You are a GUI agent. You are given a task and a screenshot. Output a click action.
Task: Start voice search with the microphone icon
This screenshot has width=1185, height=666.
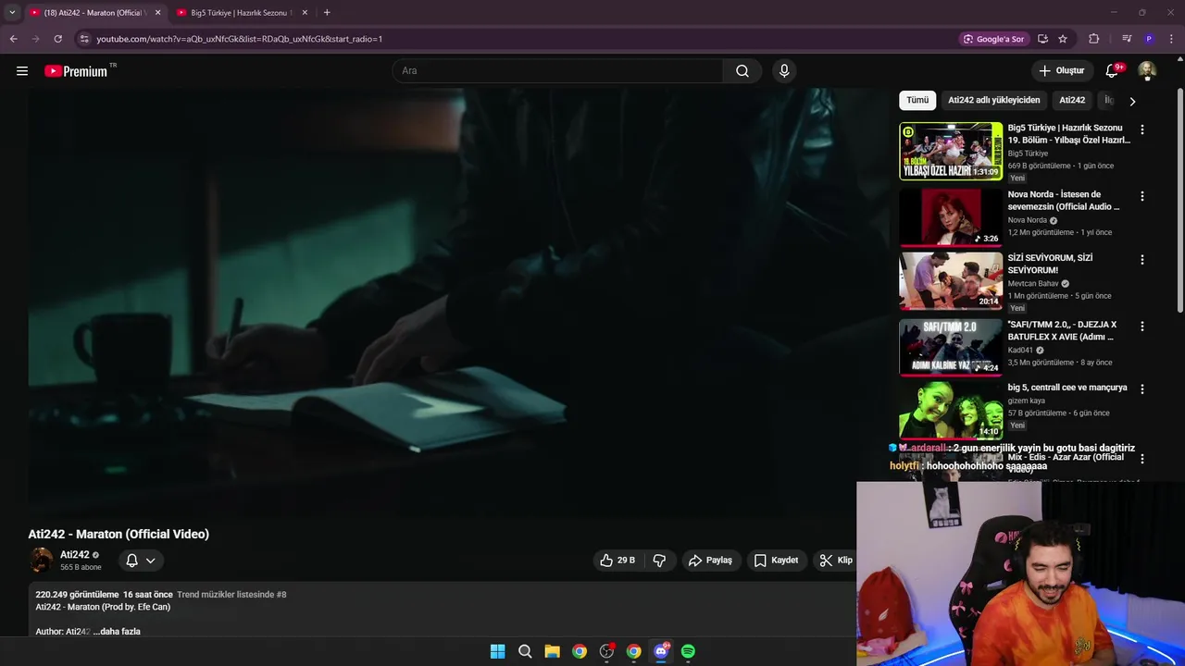pyautogui.click(x=784, y=71)
